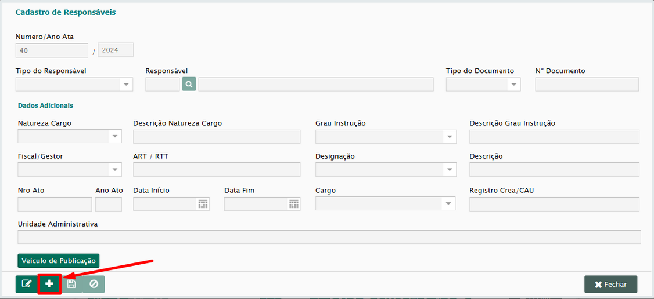Image resolution: width=654 pixels, height=299 pixels.
Task: Expand the Natureza Cargo dropdown
Action: [x=115, y=137]
